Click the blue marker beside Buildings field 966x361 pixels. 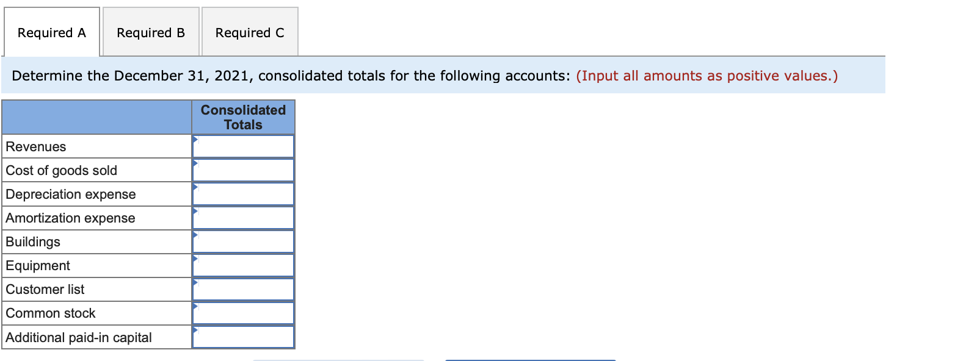[195, 234]
